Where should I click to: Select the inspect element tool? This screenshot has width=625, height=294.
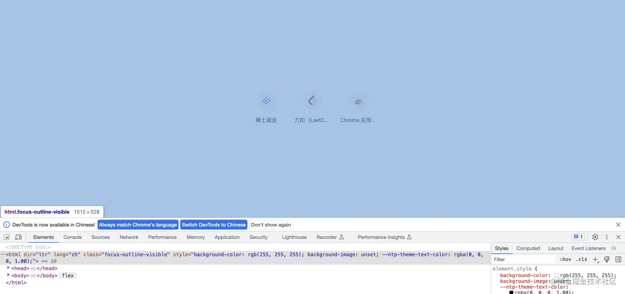pyautogui.click(x=6, y=237)
